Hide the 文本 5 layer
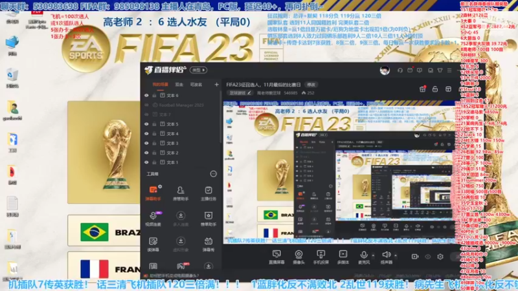 click(x=146, y=124)
